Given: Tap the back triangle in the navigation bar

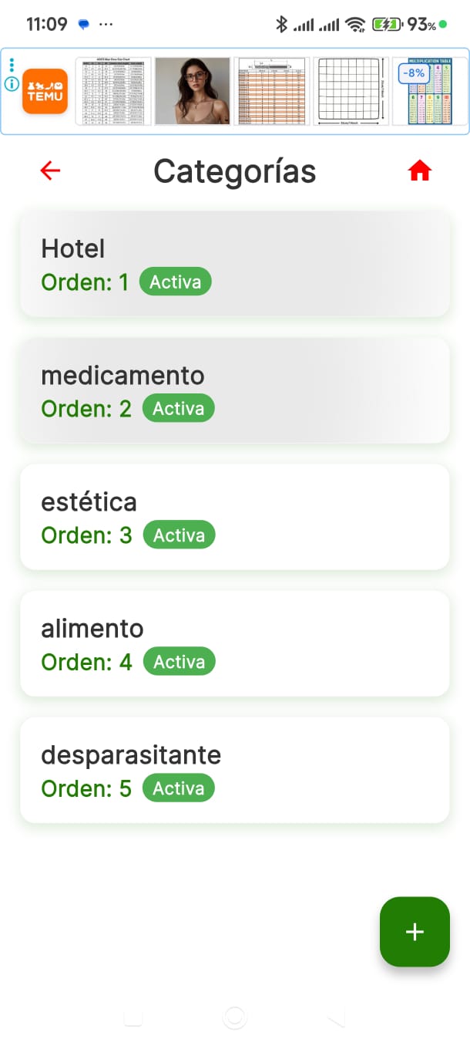Looking at the screenshot, I should 334,1018.
